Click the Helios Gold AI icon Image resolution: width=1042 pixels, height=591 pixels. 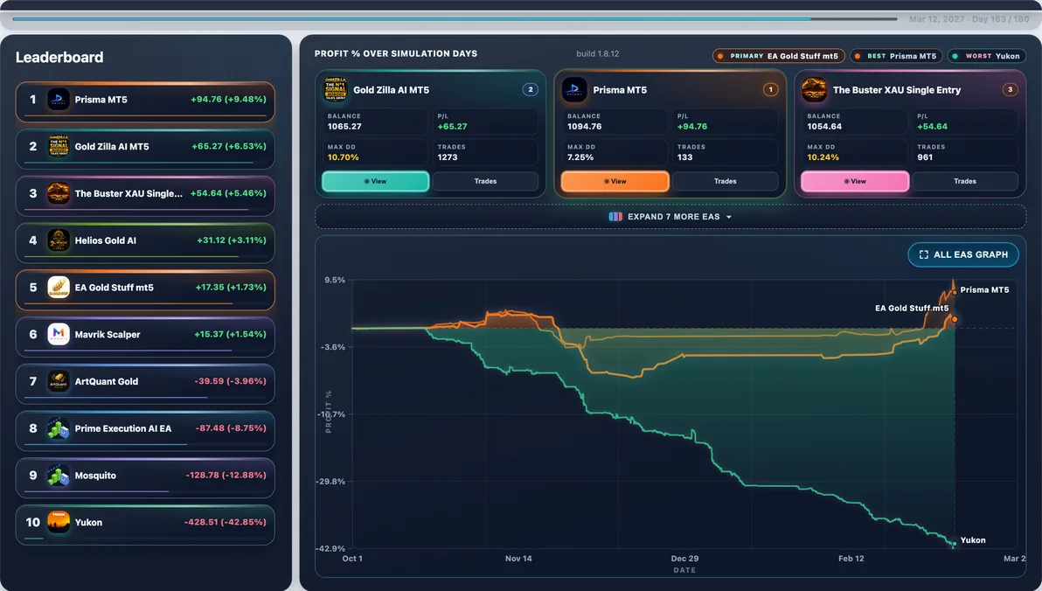tap(59, 240)
